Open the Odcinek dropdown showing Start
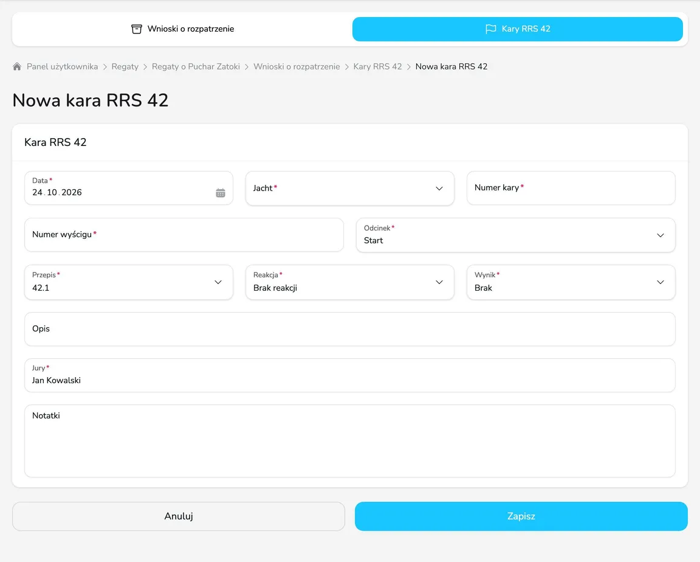 (516, 235)
